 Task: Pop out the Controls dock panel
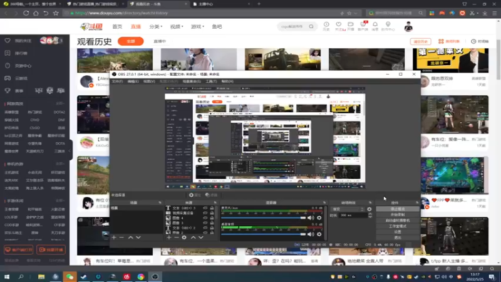(417, 202)
